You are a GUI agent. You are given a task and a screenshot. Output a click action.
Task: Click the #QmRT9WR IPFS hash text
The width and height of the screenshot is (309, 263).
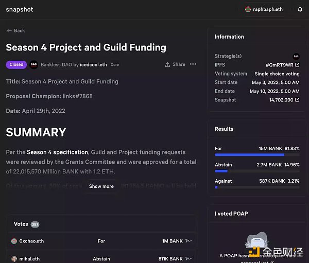click(x=280, y=65)
